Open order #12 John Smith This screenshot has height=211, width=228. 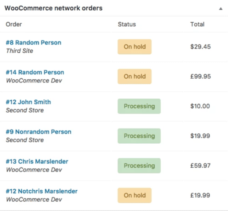coord(28,102)
